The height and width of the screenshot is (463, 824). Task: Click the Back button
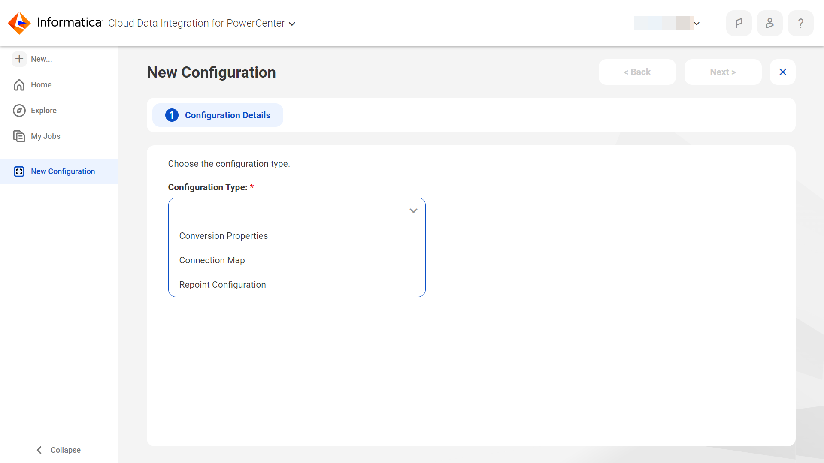pyautogui.click(x=637, y=72)
